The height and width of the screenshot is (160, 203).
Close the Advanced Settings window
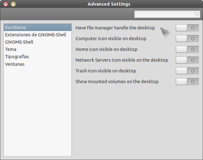click(5, 4)
